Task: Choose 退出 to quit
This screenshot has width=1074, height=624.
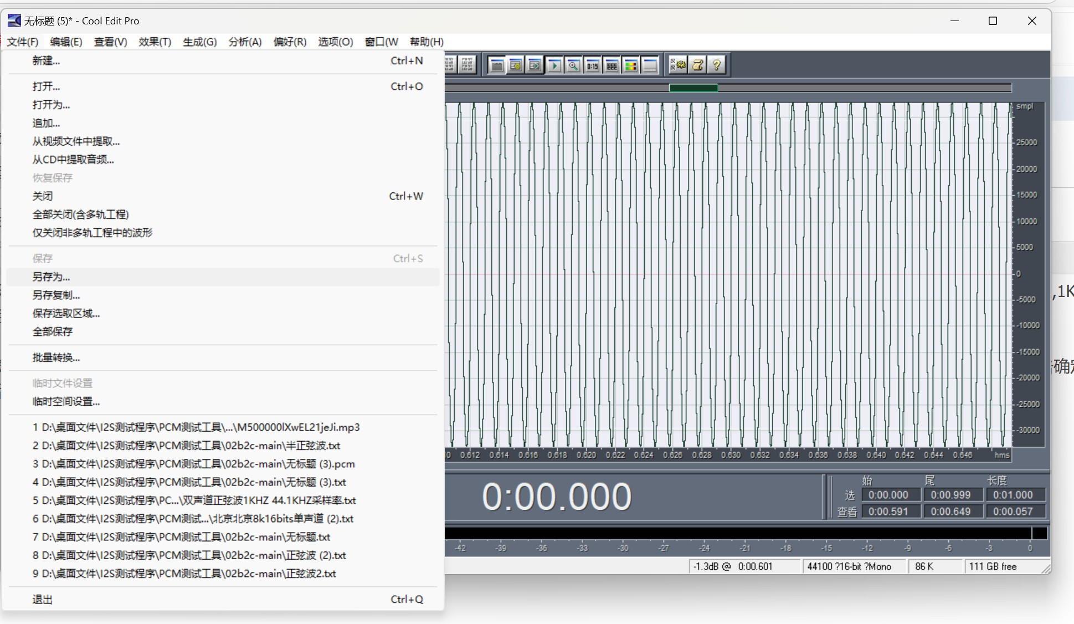Action: pos(223,600)
